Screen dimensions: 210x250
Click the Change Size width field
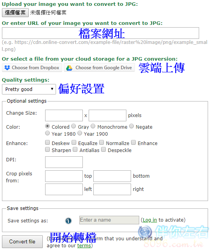(x=64, y=115)
